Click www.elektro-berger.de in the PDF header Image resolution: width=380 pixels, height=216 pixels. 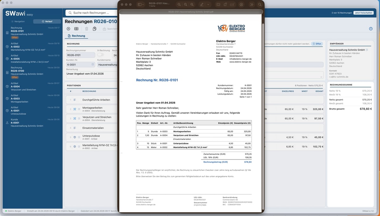tap(241, 62)
